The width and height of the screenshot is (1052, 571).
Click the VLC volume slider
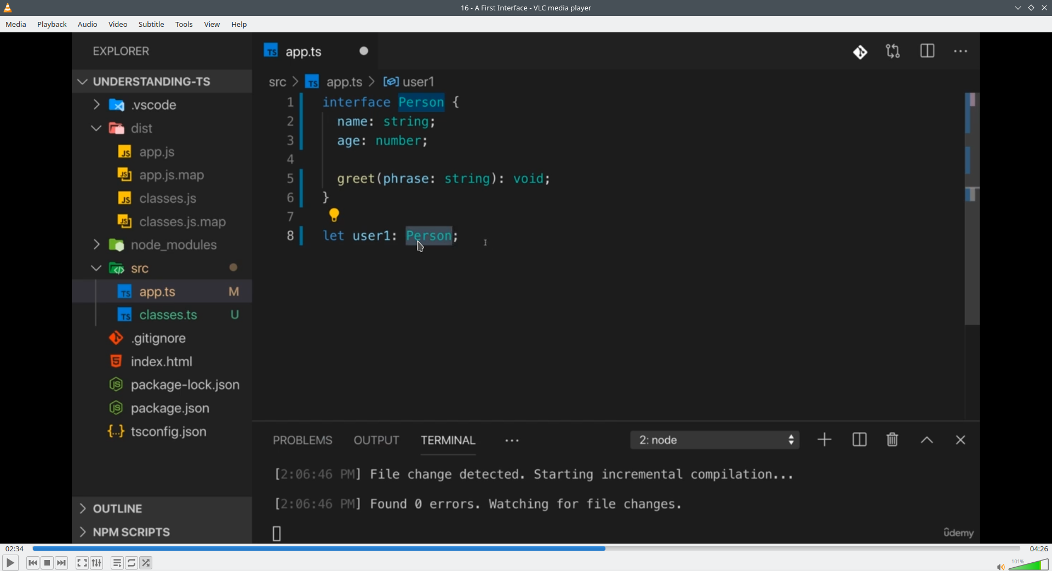tap(1029, 564)
